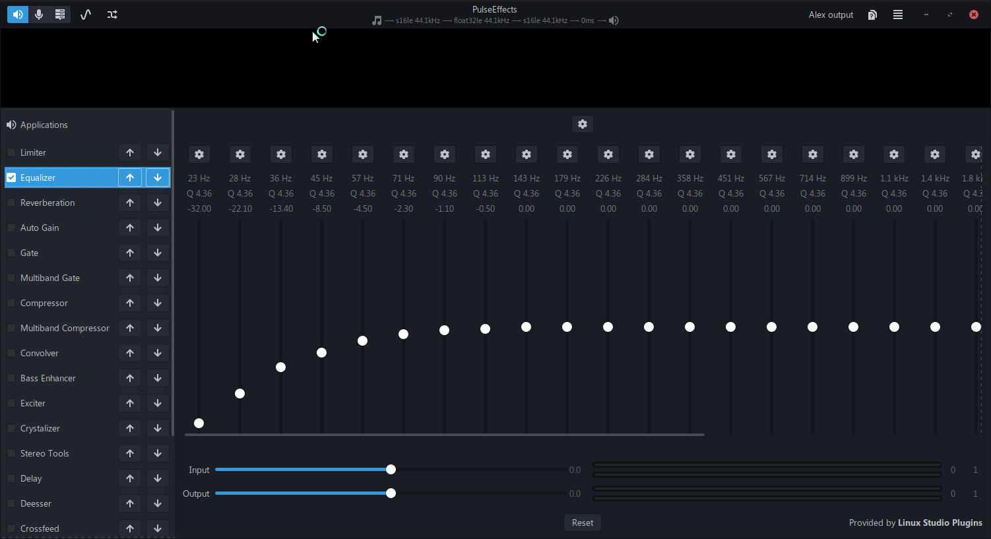Enable the Bass Enhancer checkbox
This screenshot has height=539, width=991.
pyautogui.click(x=11, y=378)
